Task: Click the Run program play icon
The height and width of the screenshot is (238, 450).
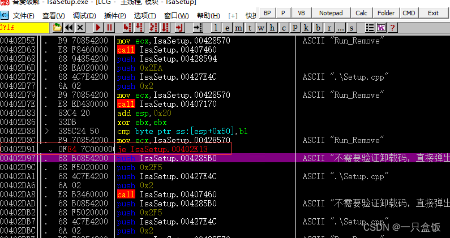Action: pyautogui.click(x=98, y=28)
